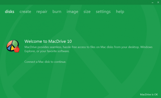Open the help tab
Image resolution: width=161 pixels, height=98 pixels.
pyautogui.click(x=120, y=12)
